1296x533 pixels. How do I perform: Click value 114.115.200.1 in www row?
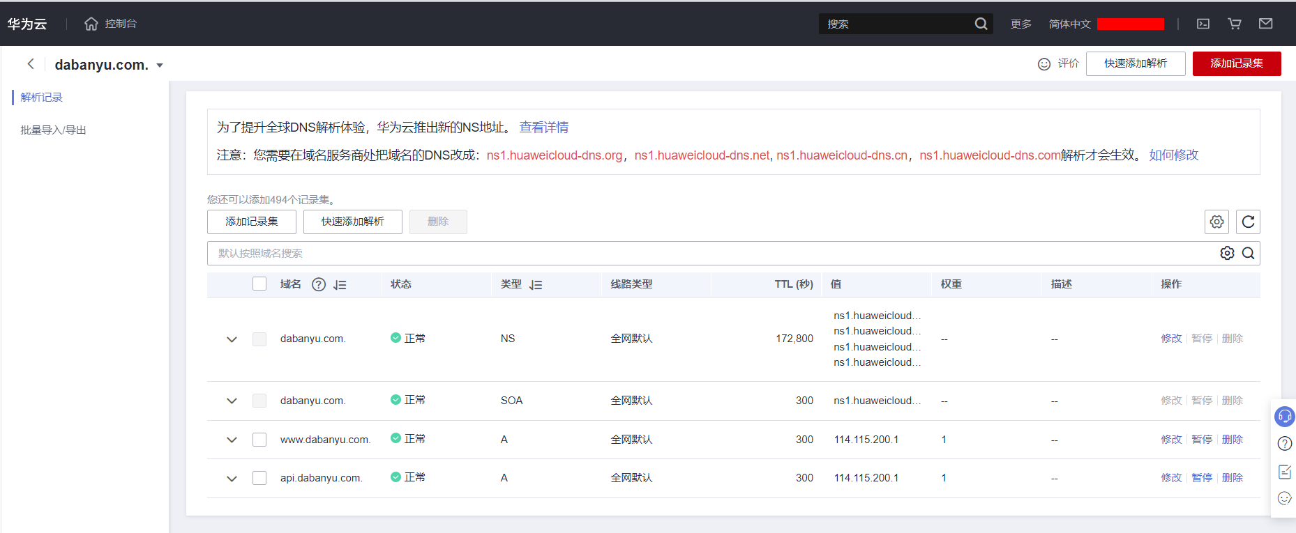coord(866,440)
